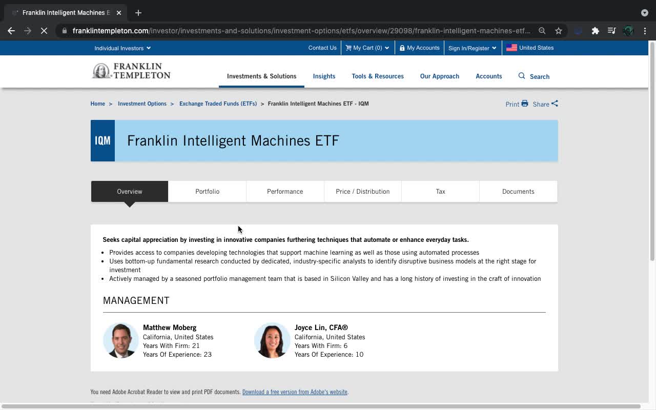
Task: Click the MANAGEMENT section heading
Action: point(136,301)
